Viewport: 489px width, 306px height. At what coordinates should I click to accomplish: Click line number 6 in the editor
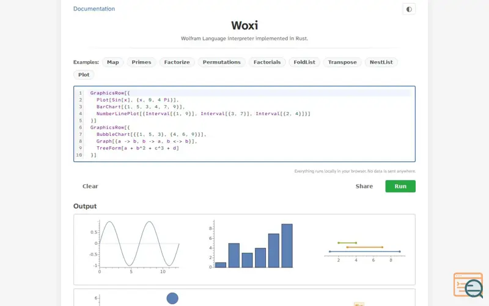80,127
